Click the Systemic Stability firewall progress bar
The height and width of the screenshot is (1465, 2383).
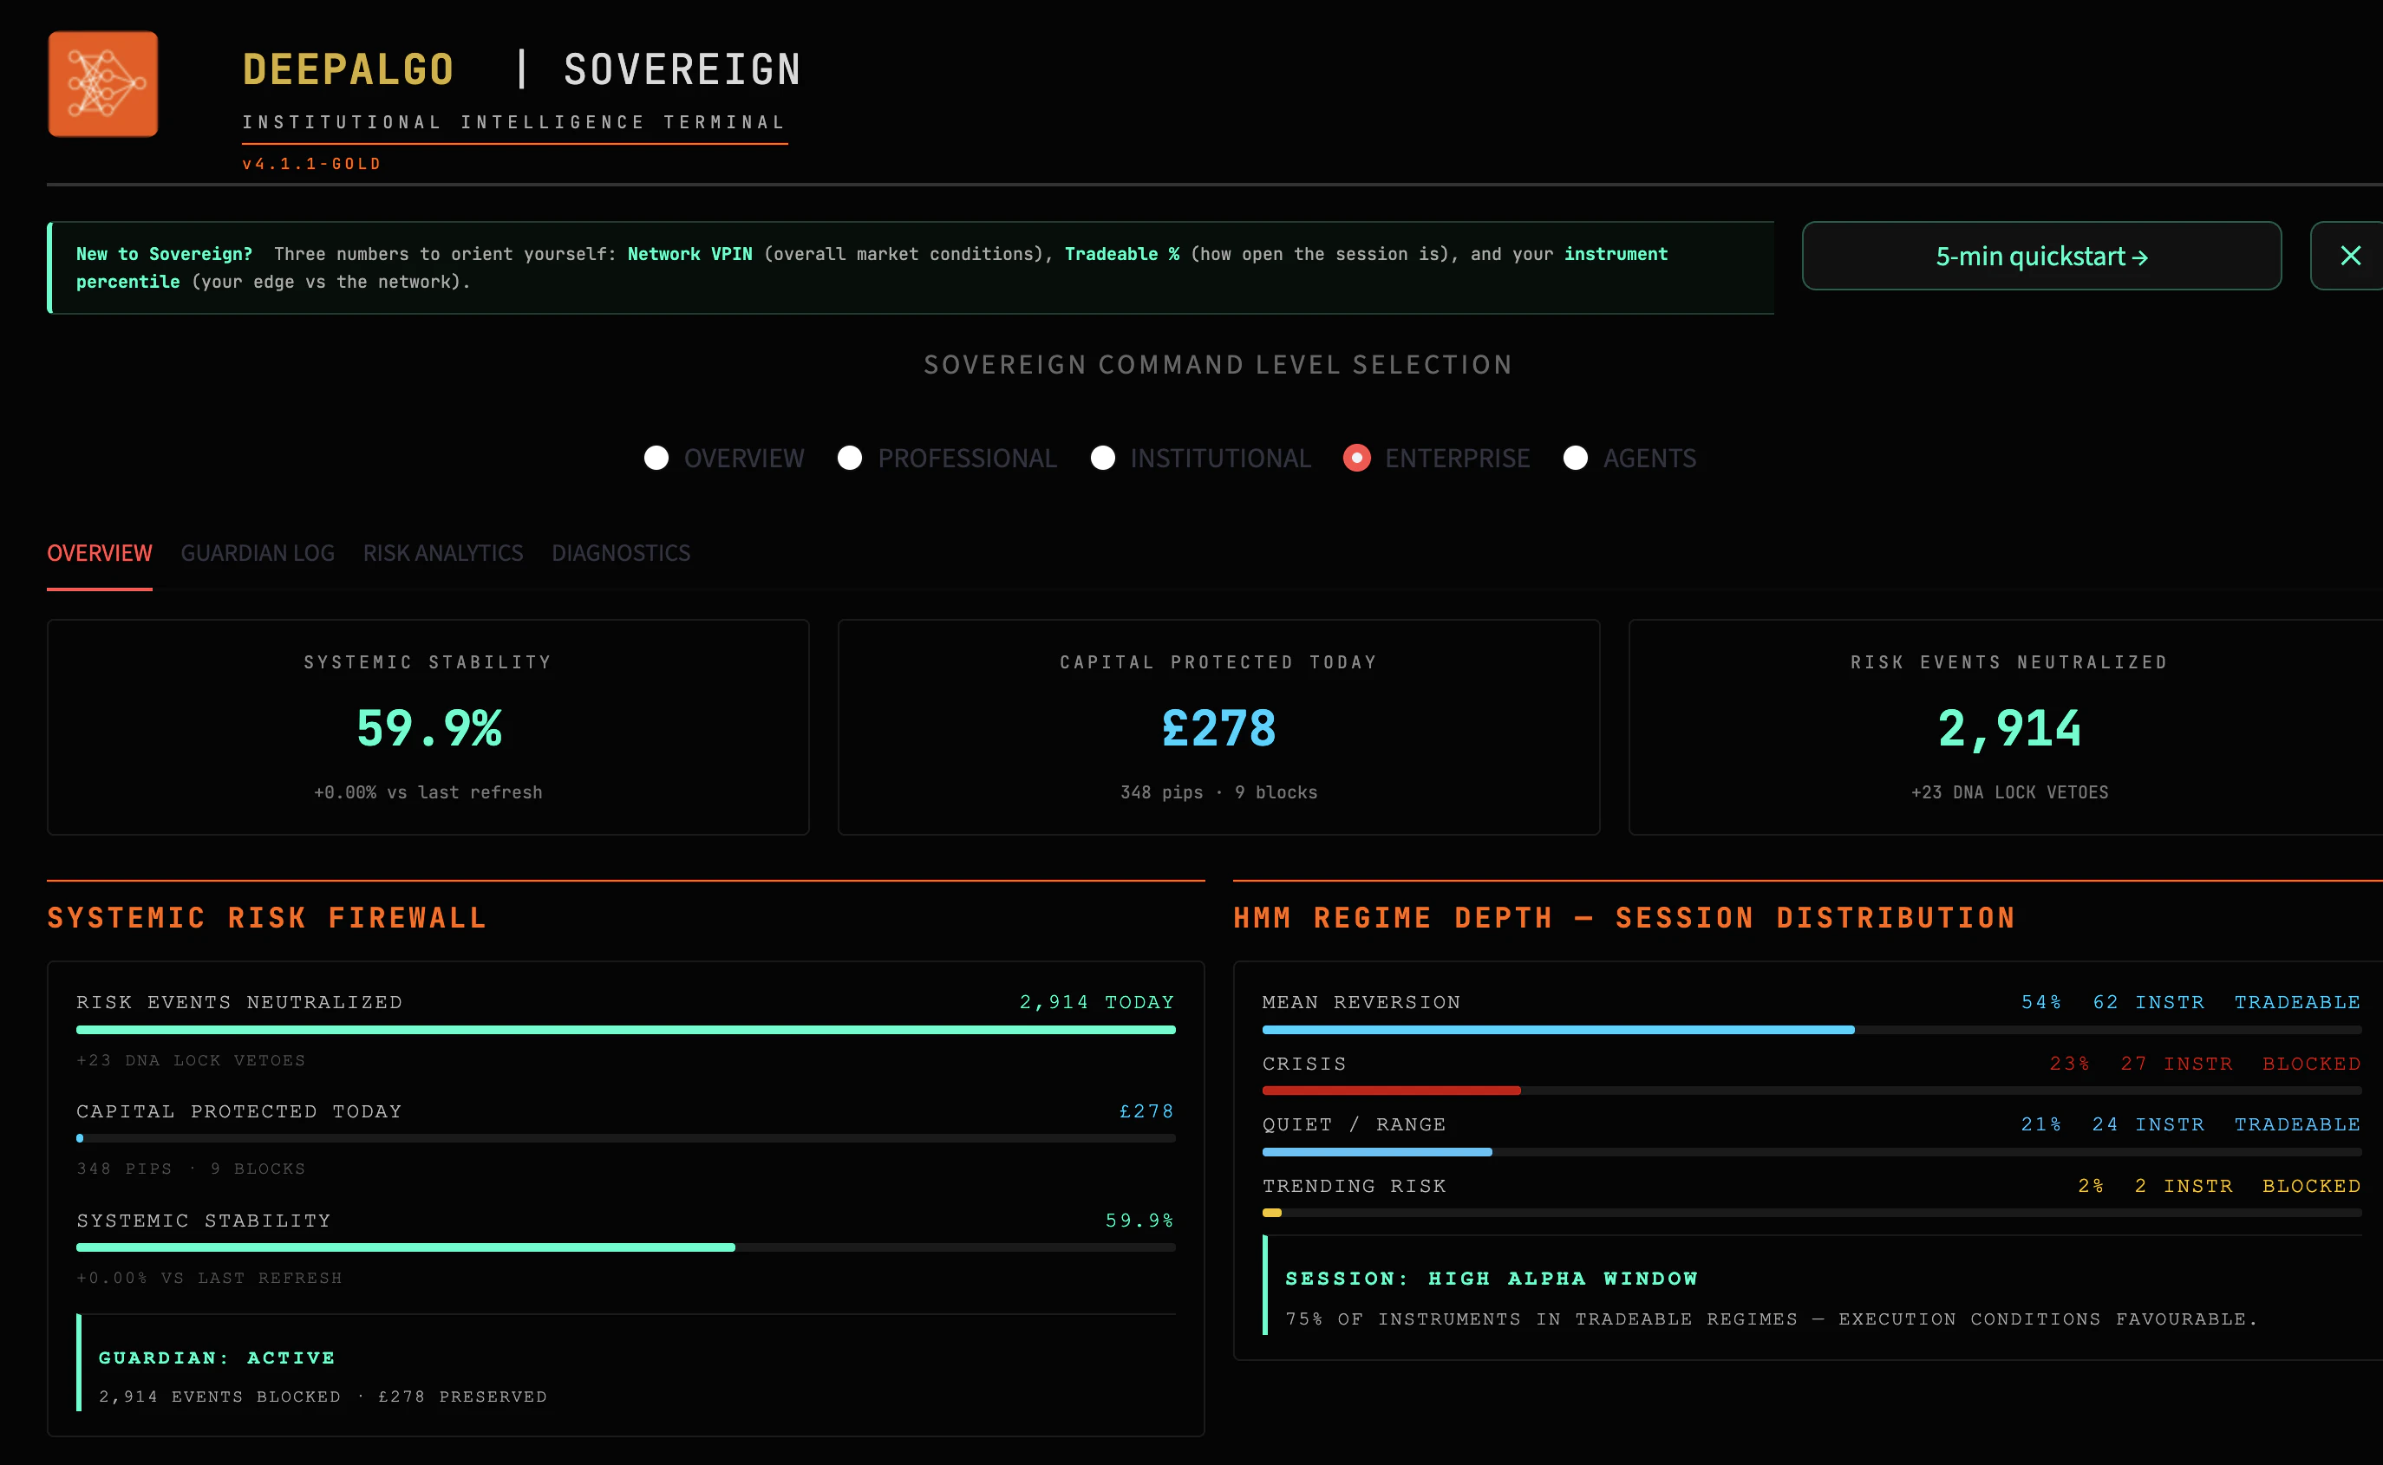click(x=626, y=1248)
